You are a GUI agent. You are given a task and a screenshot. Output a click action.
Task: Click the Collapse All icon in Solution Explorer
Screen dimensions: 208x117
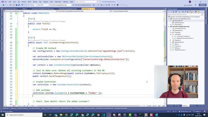point(185,12)
